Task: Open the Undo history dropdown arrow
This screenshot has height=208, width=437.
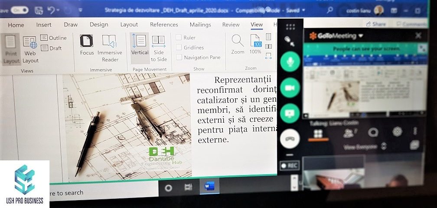Action: coord(58,10)
